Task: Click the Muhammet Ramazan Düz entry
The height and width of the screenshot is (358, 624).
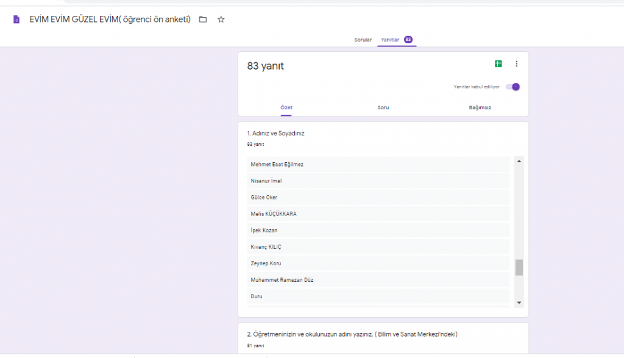Action: (282, 280)
